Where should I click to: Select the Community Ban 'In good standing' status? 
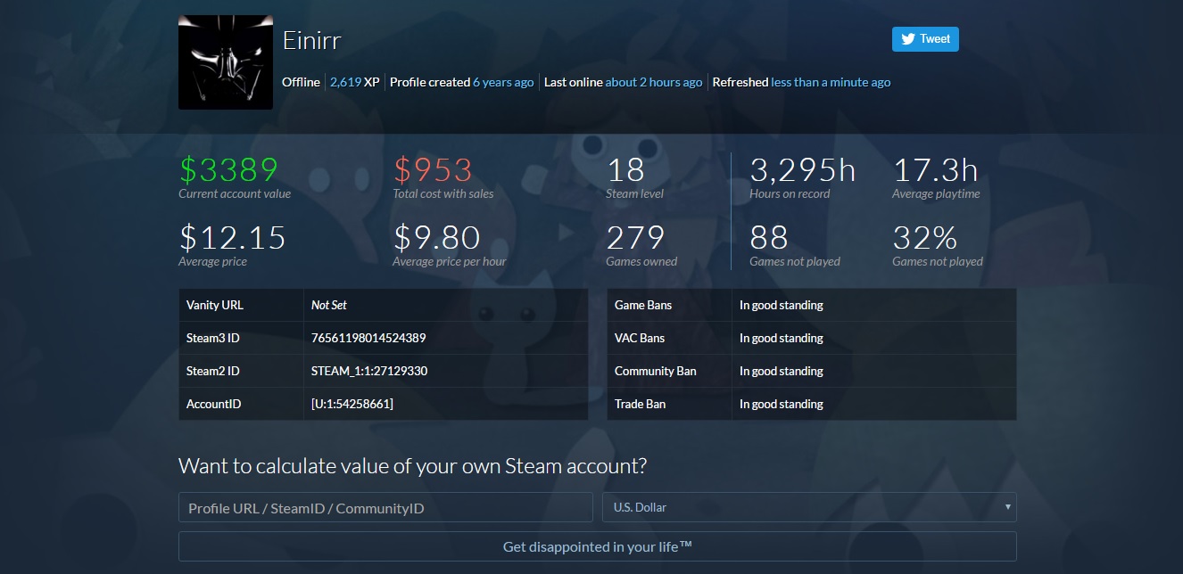point(782,371)
